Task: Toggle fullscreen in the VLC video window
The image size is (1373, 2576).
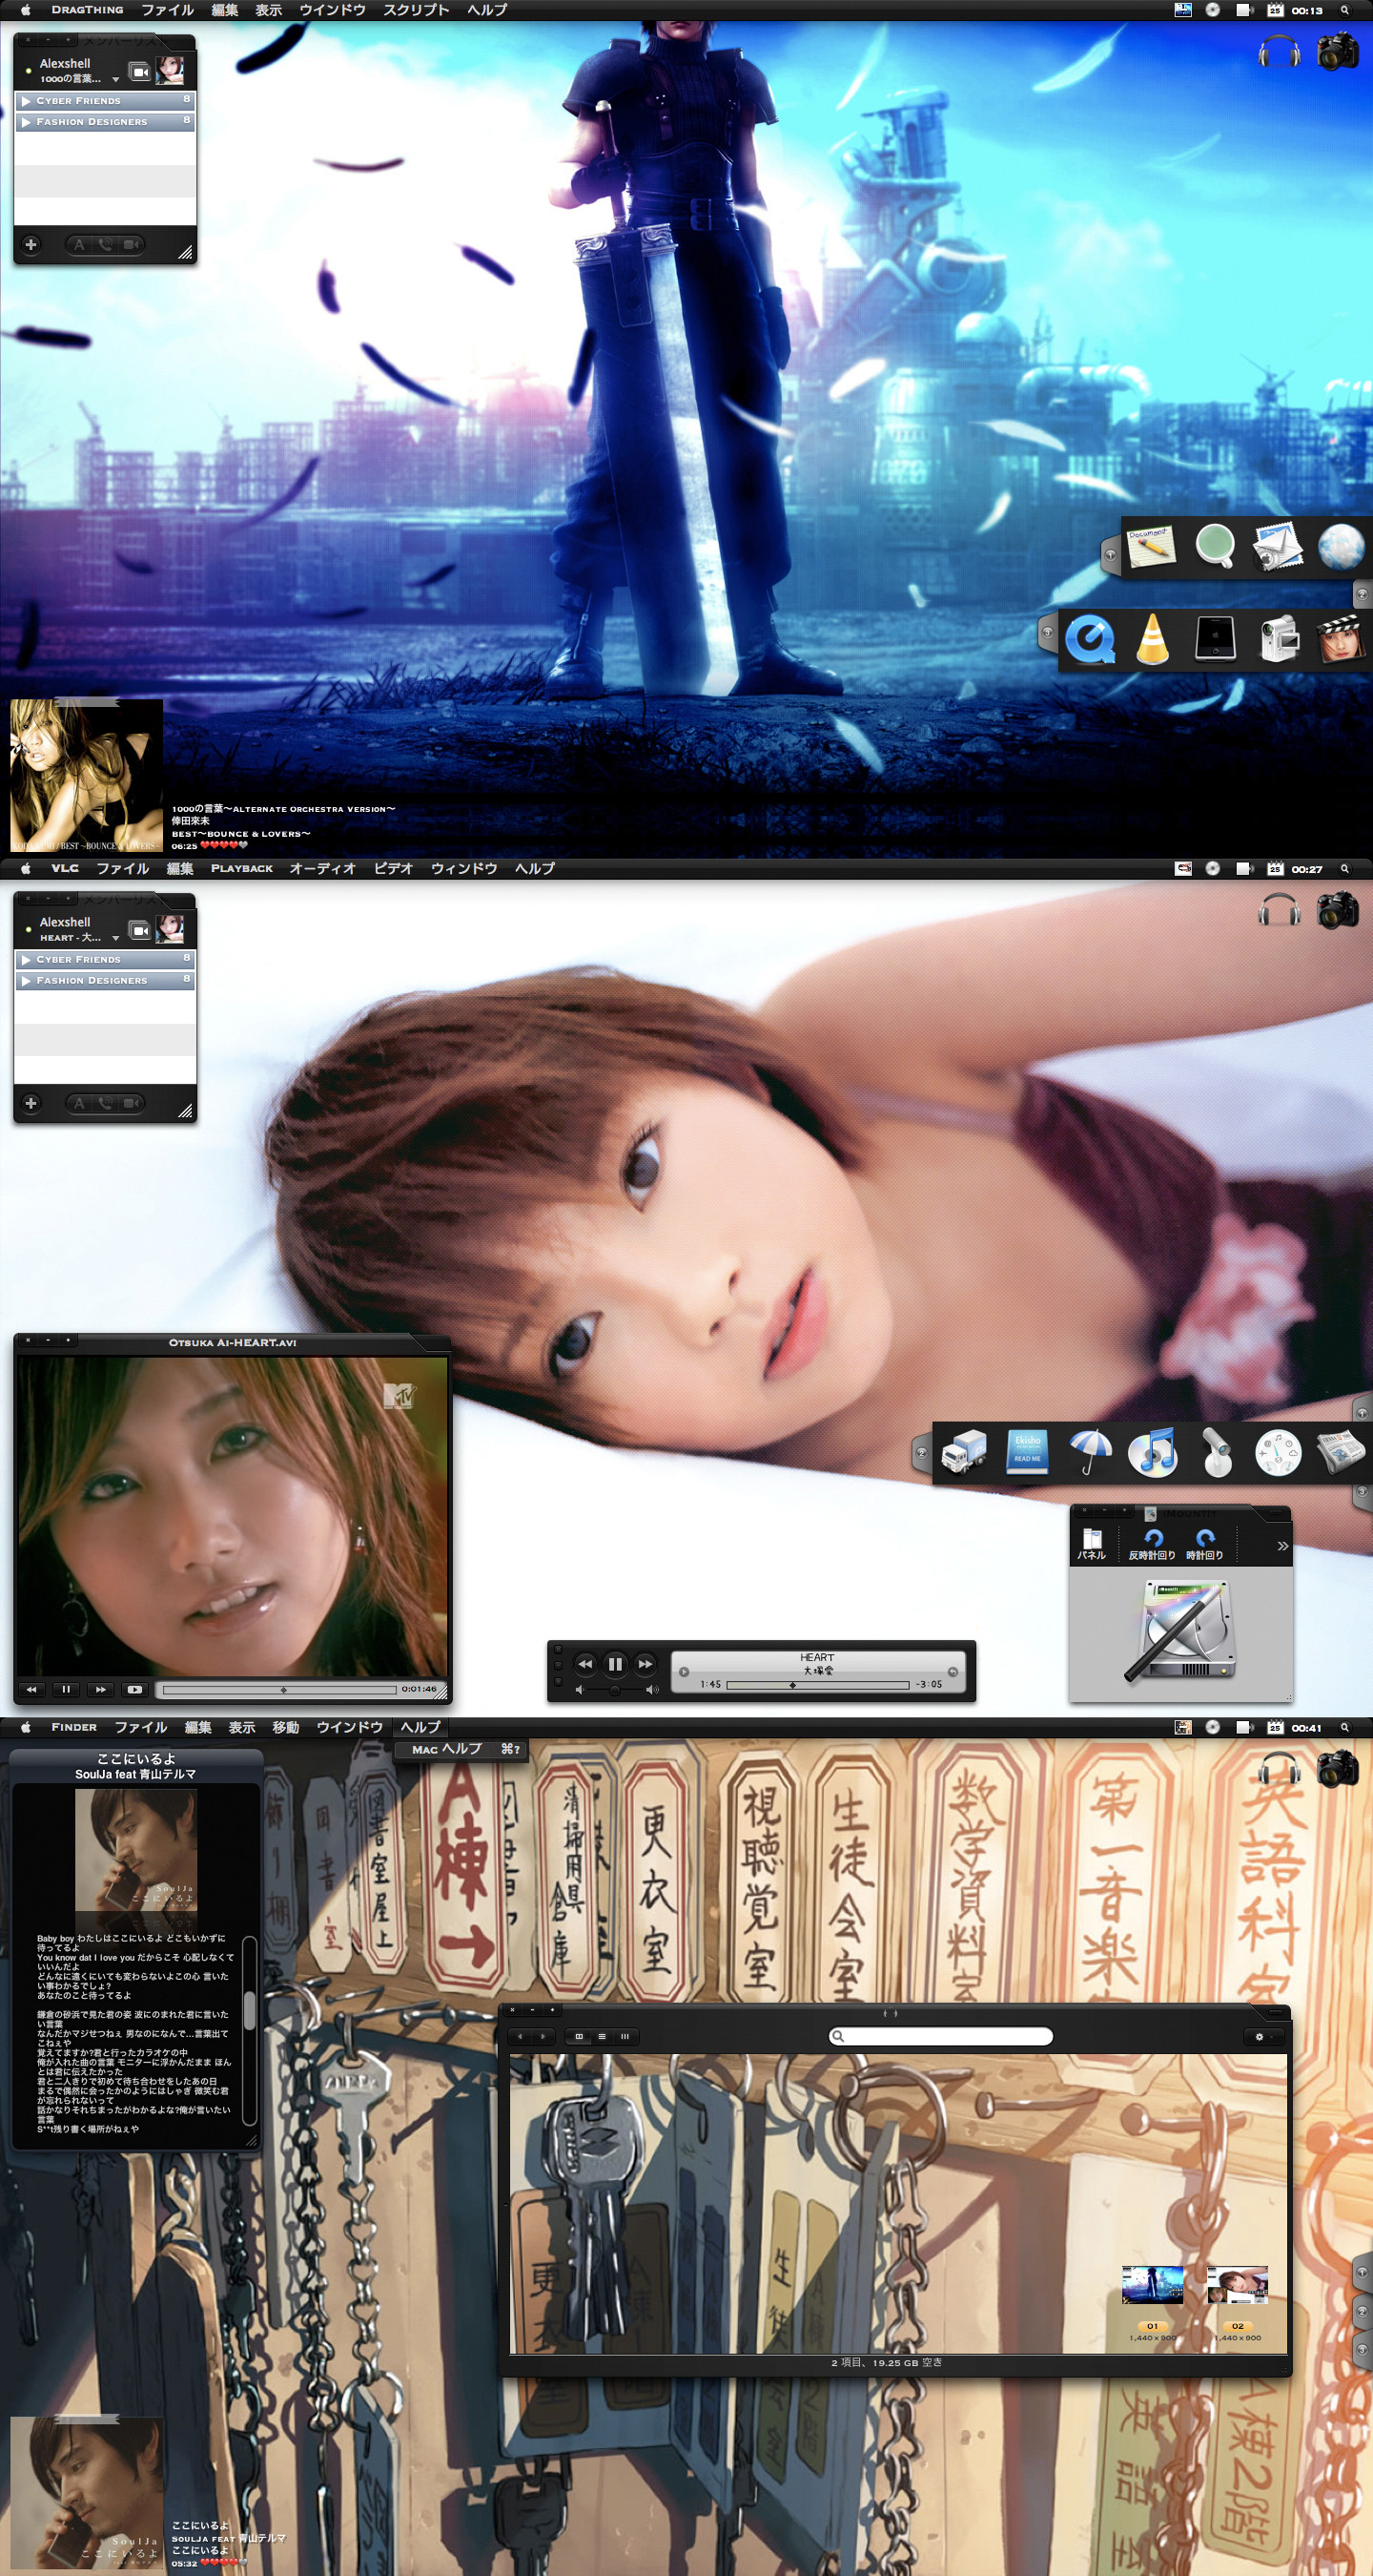Action: click(133, 1689)
